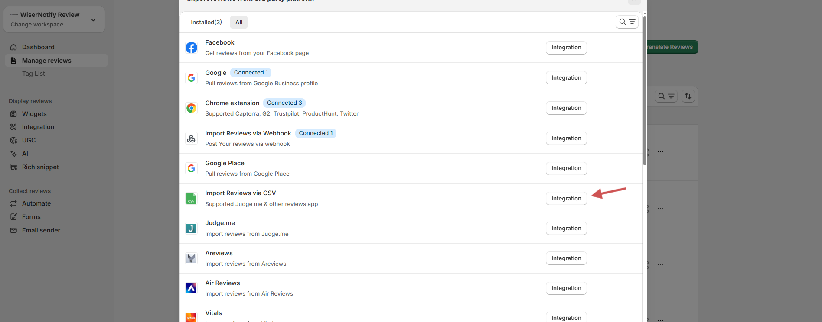Click Integration button for Google Place
Image resolution: width=822 pixels, height=322 pixels.
[x=566, y=168]
